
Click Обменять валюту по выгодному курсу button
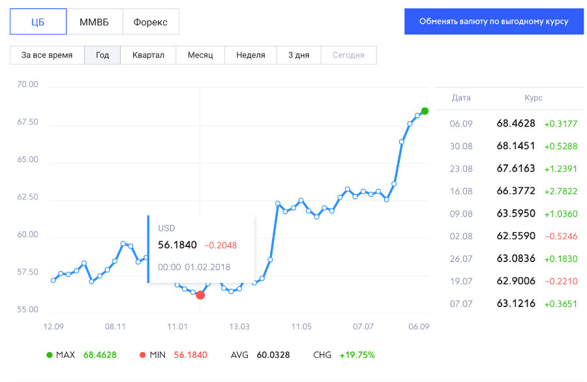[494, 22]
